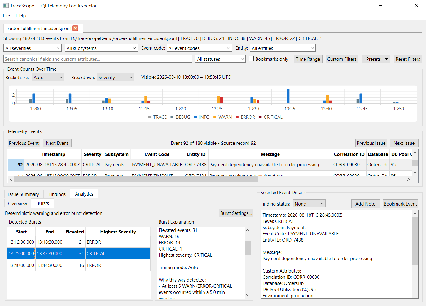Open Custom Filters
426x306 pixels.
pyautogui.click(x=342, y=59)
